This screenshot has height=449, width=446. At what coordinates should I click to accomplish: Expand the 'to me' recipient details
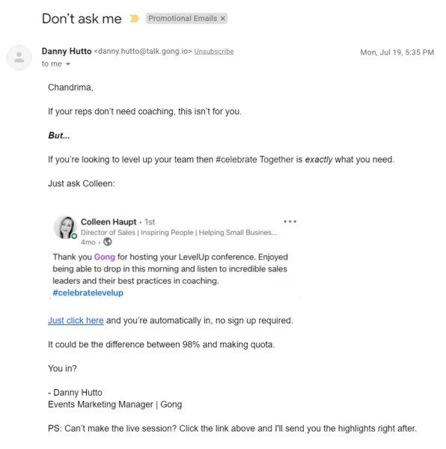(68, 64)
